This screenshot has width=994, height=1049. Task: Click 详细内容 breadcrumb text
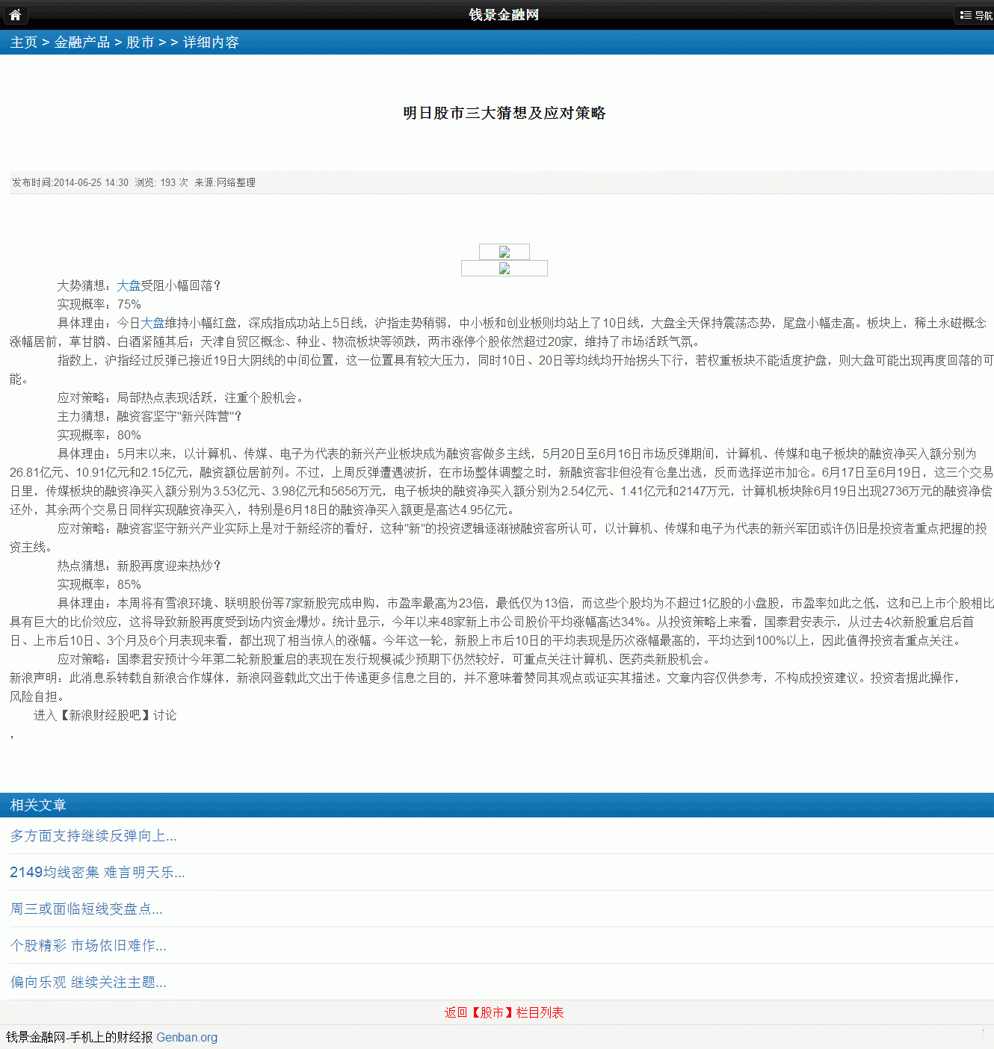click(x=211, y=43)
